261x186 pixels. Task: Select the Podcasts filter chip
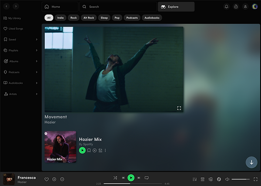tap(132, 18)
